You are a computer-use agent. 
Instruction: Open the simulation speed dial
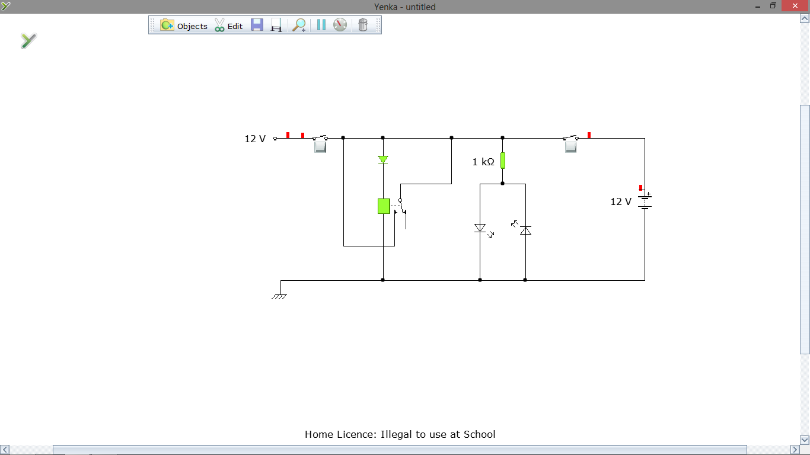340,25
